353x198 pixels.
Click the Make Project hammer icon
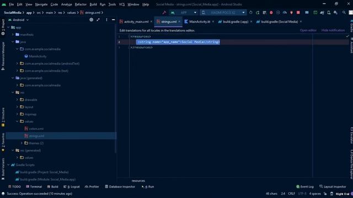click(164, 13)
